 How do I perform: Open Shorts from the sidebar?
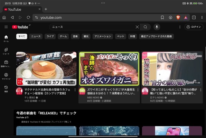coord(6,51)
